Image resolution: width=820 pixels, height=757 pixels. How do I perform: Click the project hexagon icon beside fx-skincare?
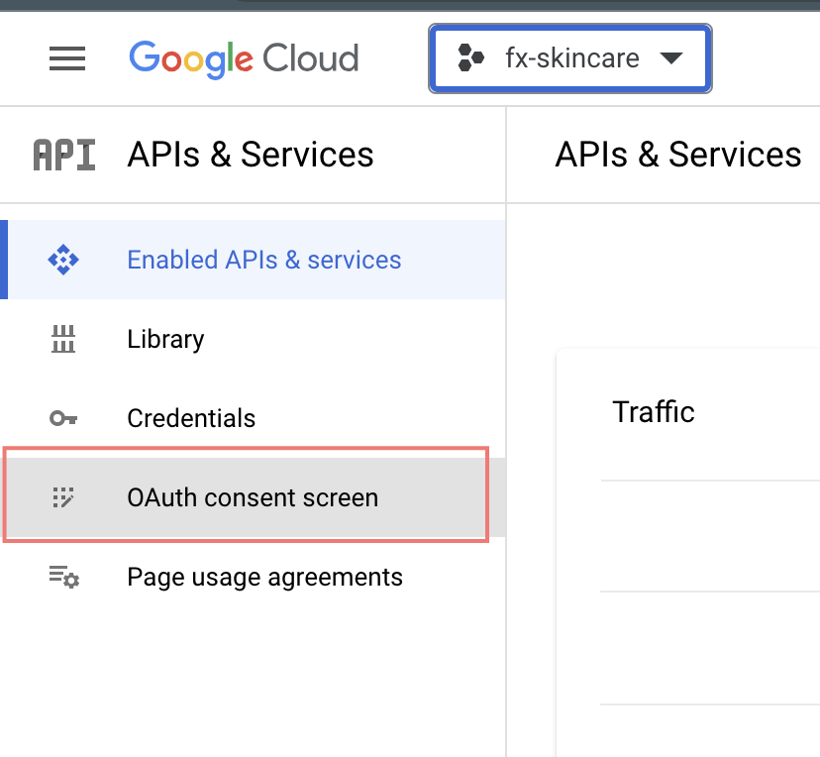click(x=470, y=57)
